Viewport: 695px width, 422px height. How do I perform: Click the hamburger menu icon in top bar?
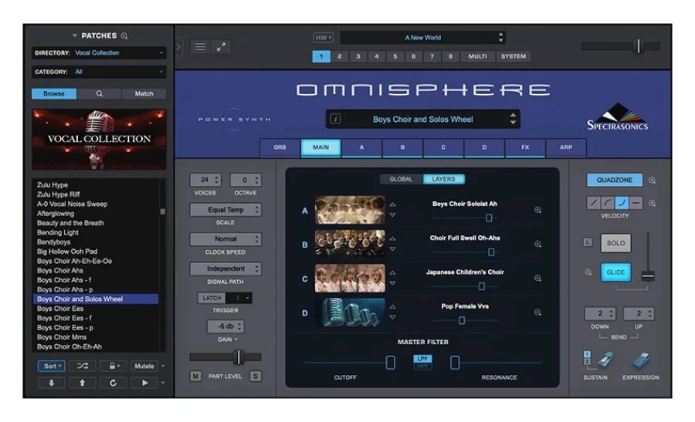(200, 46)
